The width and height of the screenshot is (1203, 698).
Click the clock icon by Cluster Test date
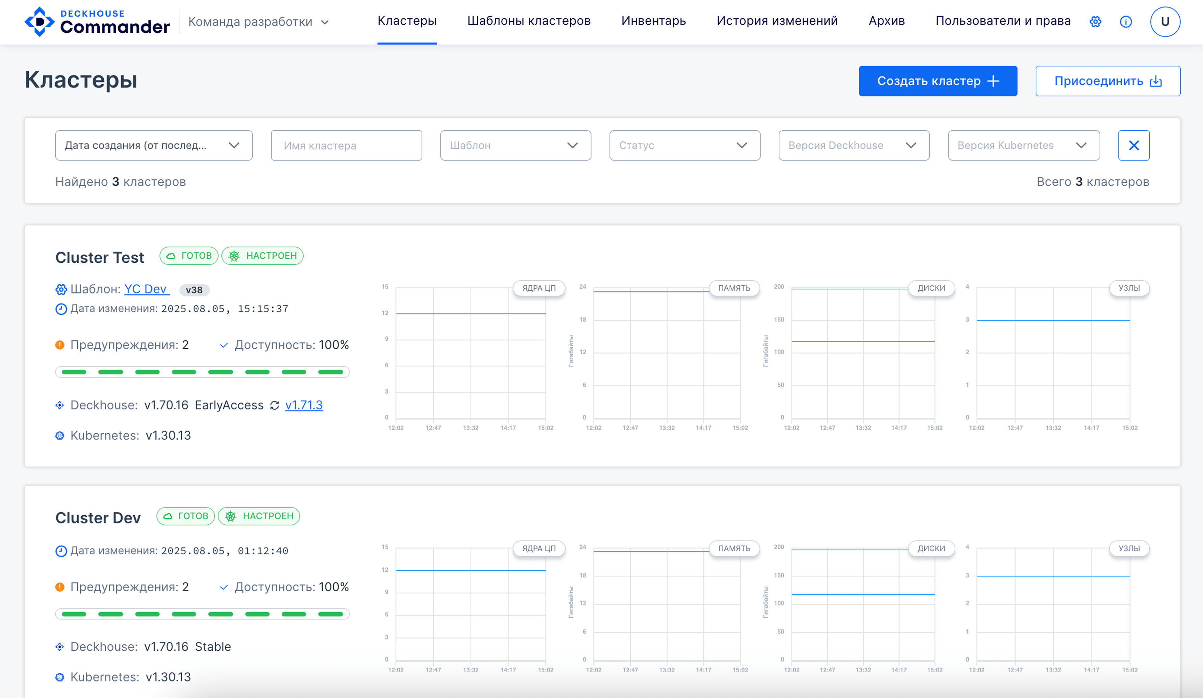point(61,309)
